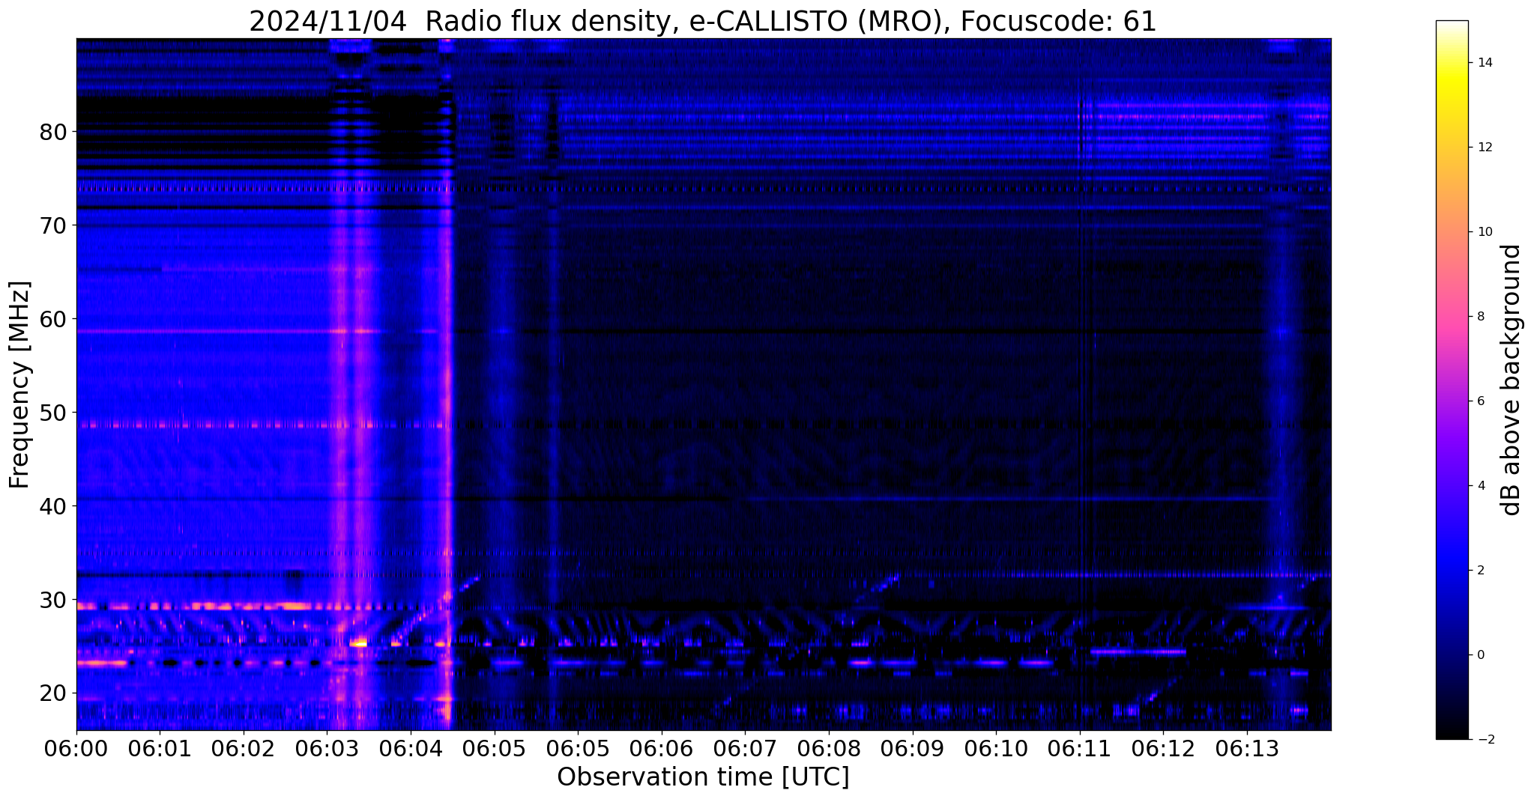Click the "Observation time [UTC]" x-axis label
The width and height of the screenshot is (1534, 799).
coord(703,777)
